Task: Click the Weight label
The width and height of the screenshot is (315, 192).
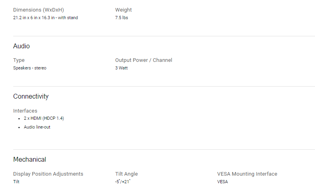Action: pyautogui.click(x=123, y=10)
